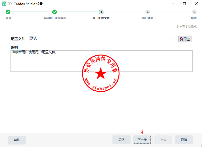The image size is (202, 147).
Task: Click the window resize grip corner
Action: coord(200,145)
